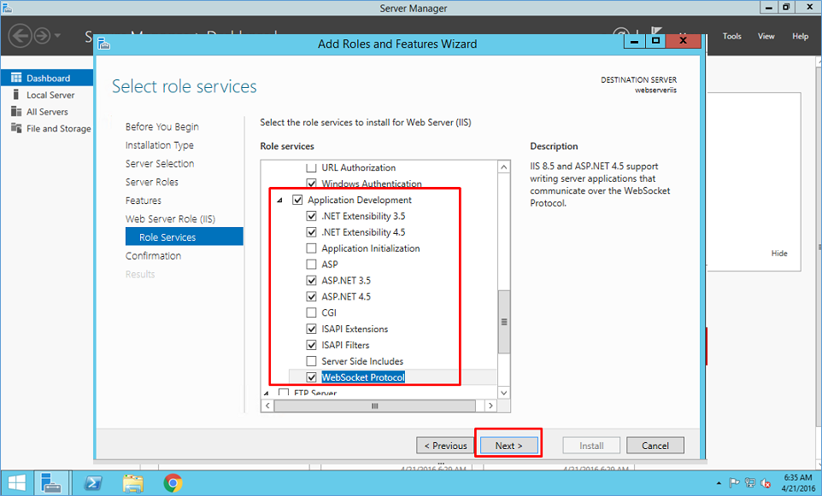The image size is (822, 496).
Task: Open the Windows Start menu
Action: (x=16, y=482)
